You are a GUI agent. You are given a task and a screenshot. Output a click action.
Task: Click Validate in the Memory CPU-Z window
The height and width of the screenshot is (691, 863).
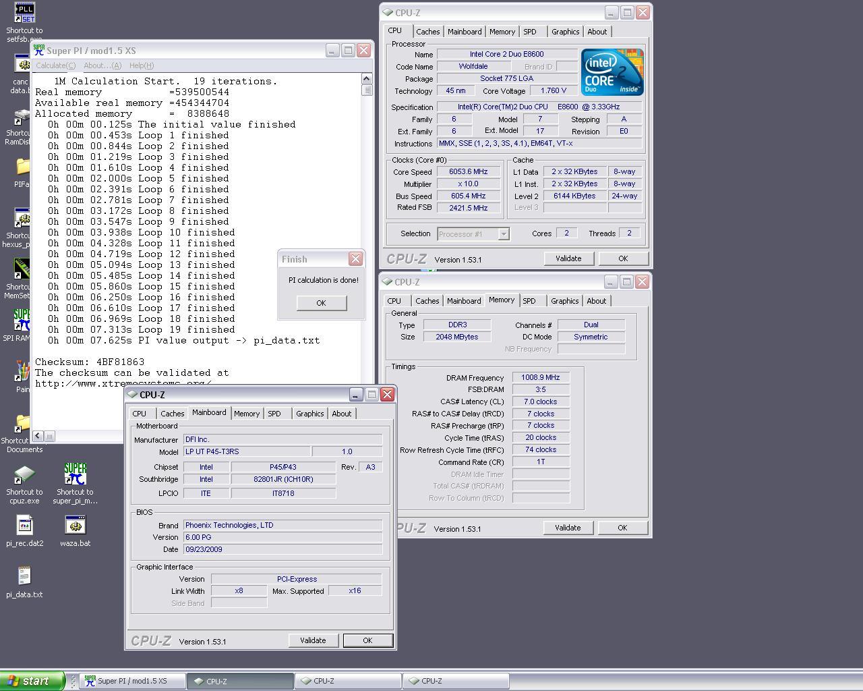(x=568, y=528)
